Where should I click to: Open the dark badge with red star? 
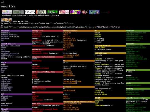click(106, 12)
